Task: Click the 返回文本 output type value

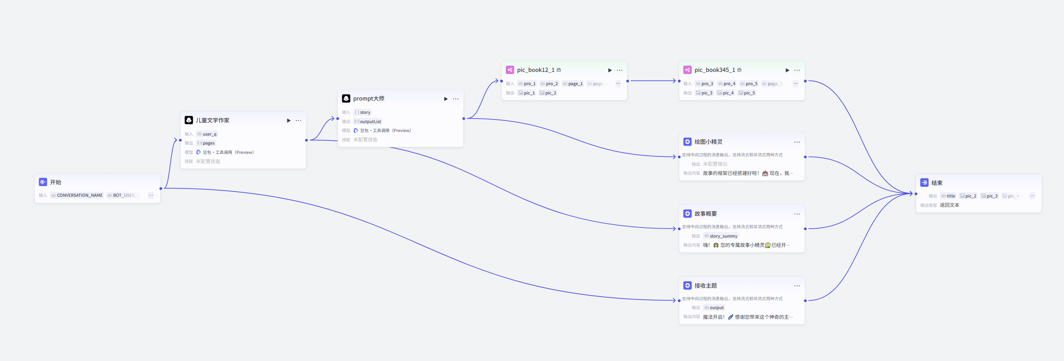Action: tap(950, 205)
